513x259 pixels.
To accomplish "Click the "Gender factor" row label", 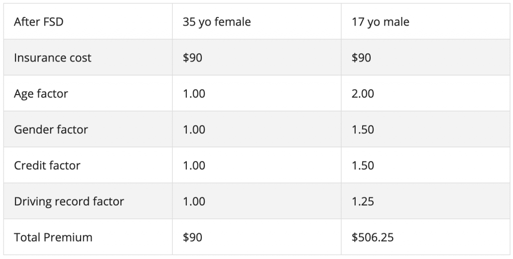I will pos(51,130).
